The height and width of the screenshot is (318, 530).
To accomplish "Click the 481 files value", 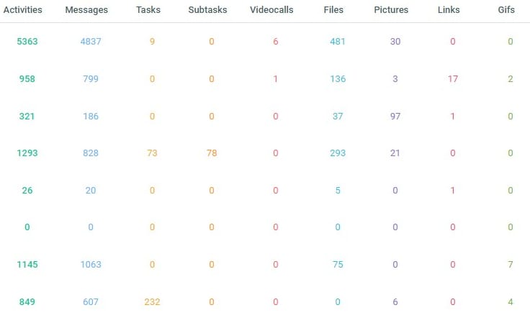I will click(x=338, y=42).
